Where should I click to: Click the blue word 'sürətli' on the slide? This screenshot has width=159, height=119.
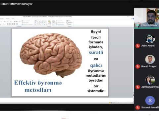coord(96,53)
